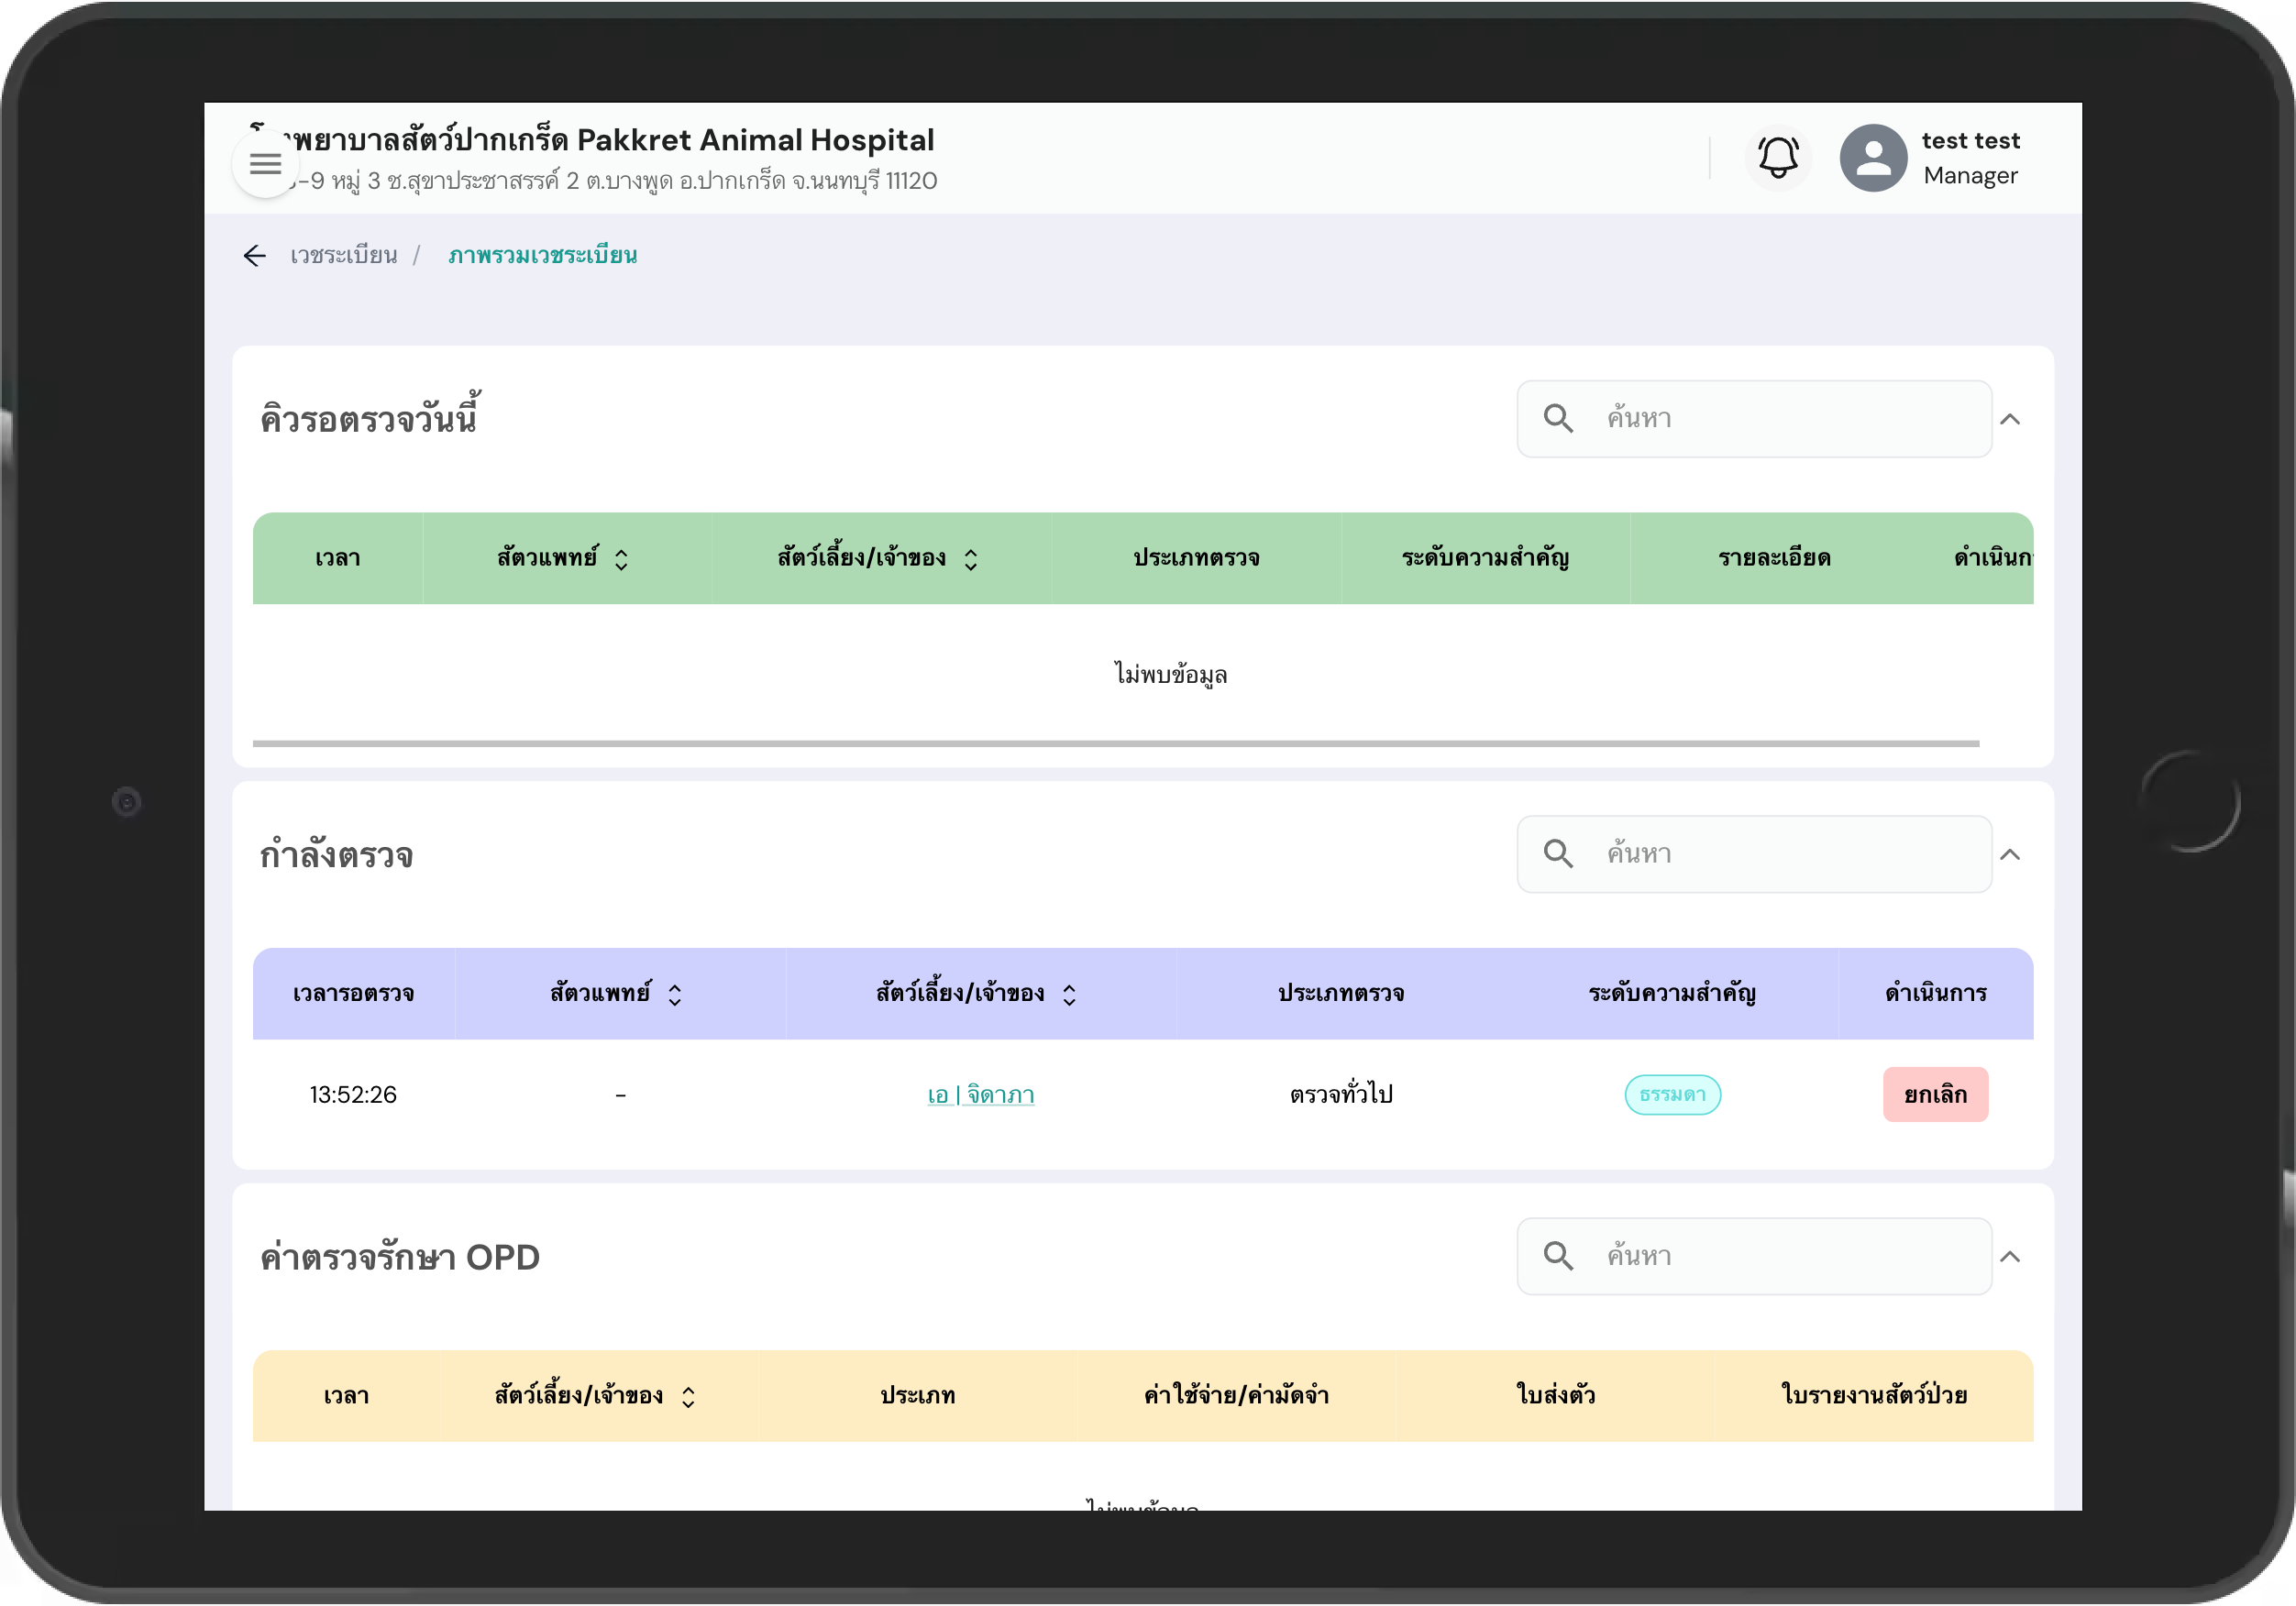Sort by สัตว์เลี้ยง/เจ้าของ in yellow OPD table
Screen dimensions: 2296x1606
click(688, 1396)
